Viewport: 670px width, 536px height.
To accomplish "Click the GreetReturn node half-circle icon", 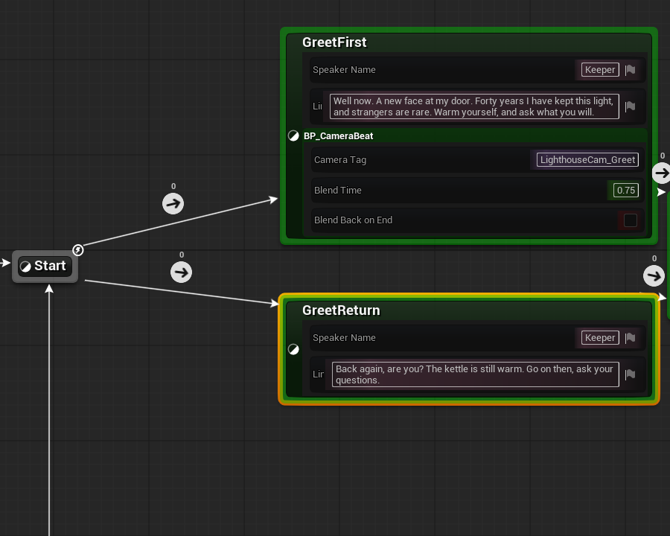I will pos(293,349).
